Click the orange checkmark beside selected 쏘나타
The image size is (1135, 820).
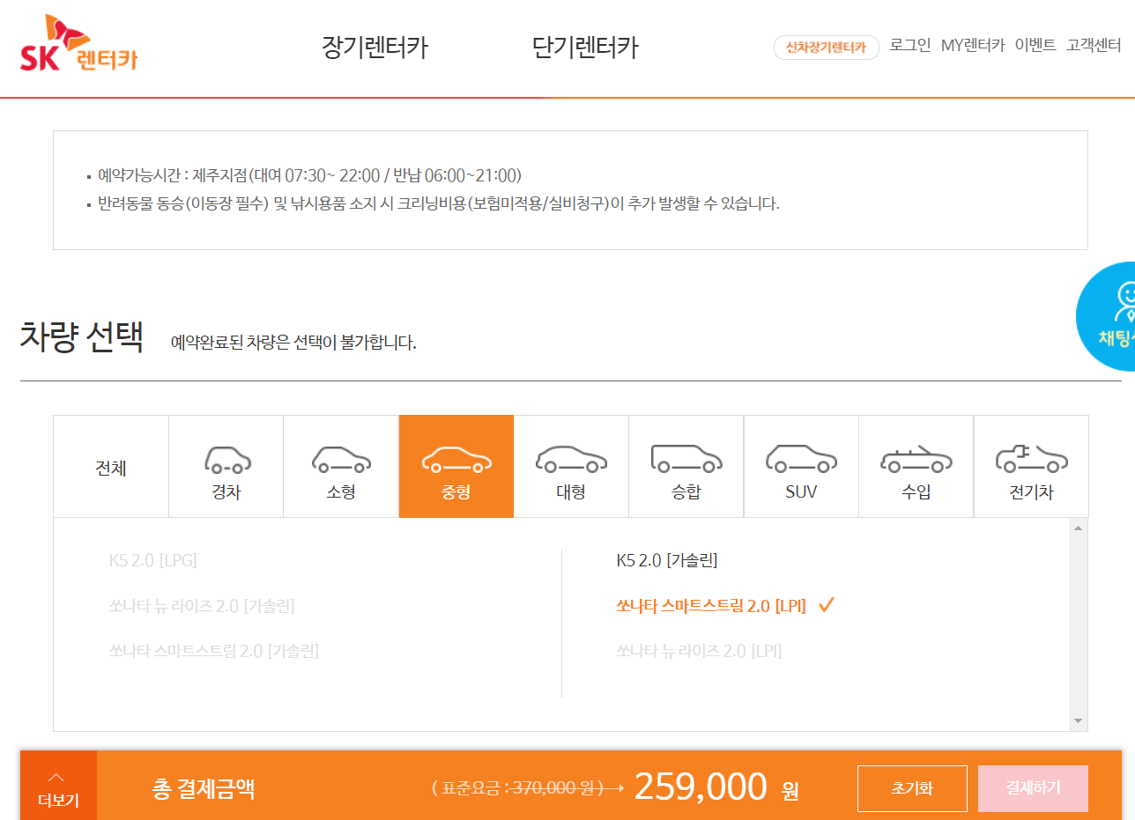pos(826,605)
